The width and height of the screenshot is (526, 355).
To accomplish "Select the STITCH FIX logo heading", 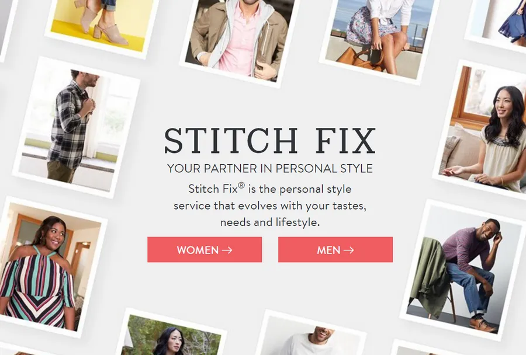I will click(x=269, y=141).
